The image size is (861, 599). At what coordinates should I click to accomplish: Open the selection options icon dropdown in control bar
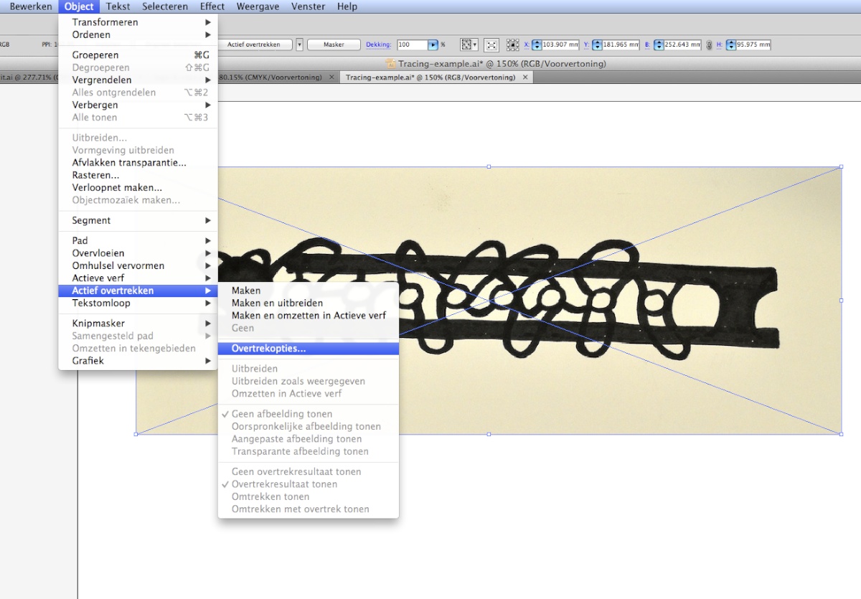click(469, 44)
